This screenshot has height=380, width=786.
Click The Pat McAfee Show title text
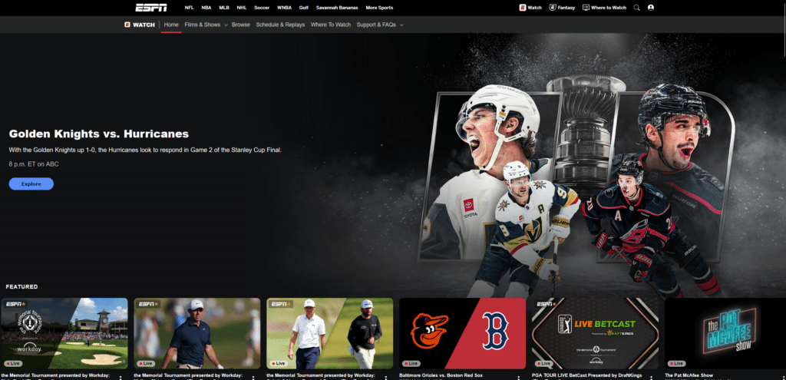[689, 375]
